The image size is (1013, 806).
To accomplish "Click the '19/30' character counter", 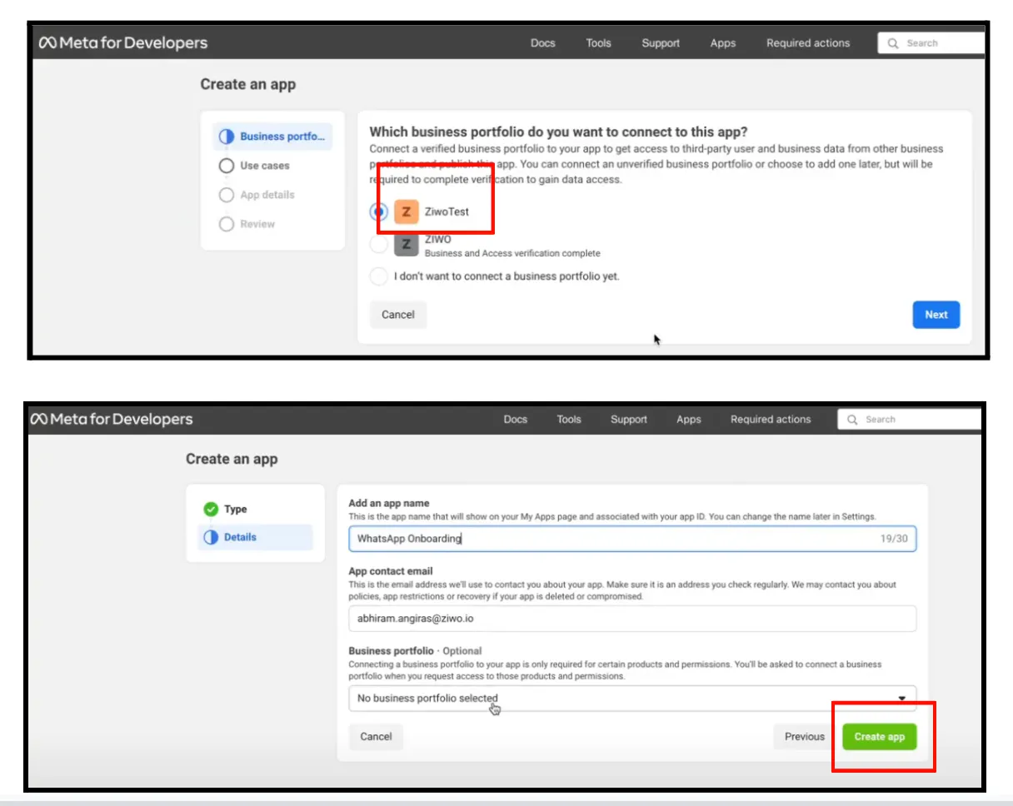I will coord(894,539).
